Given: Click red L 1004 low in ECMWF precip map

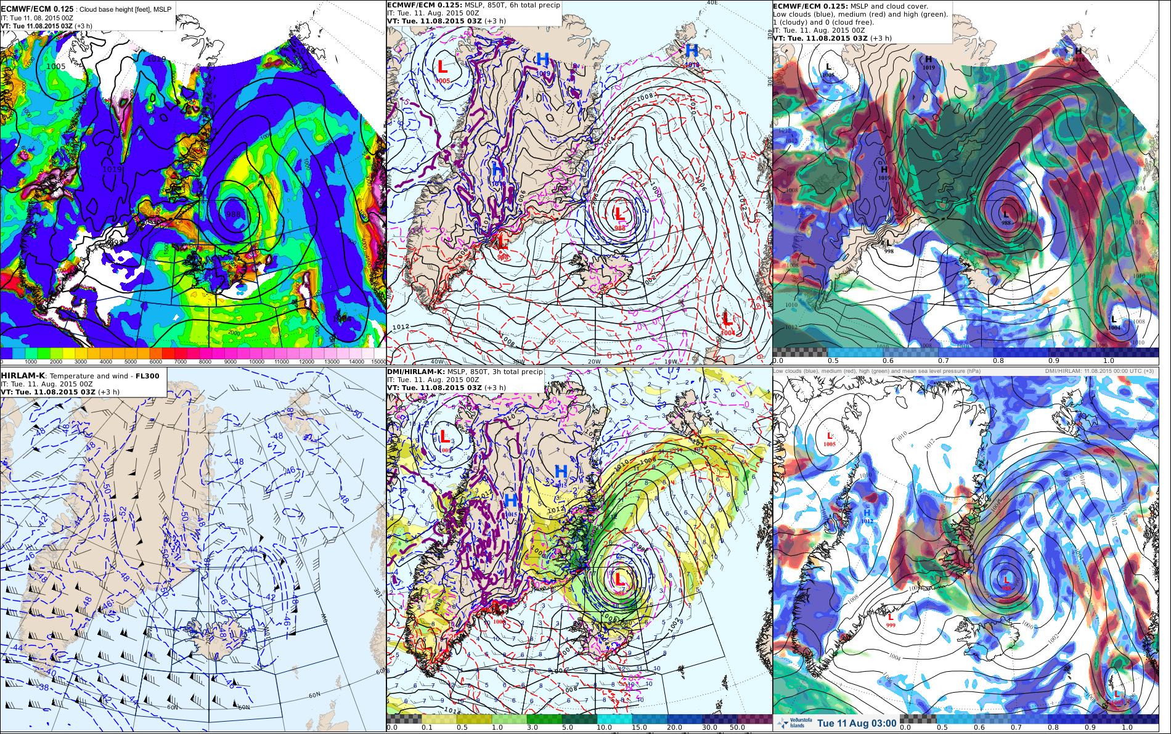Looking at the screenshot, I should tap(727, 322).
